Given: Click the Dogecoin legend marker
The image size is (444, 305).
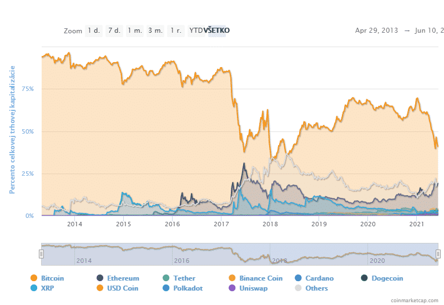Looking at the screenshot, I should 365,278.
